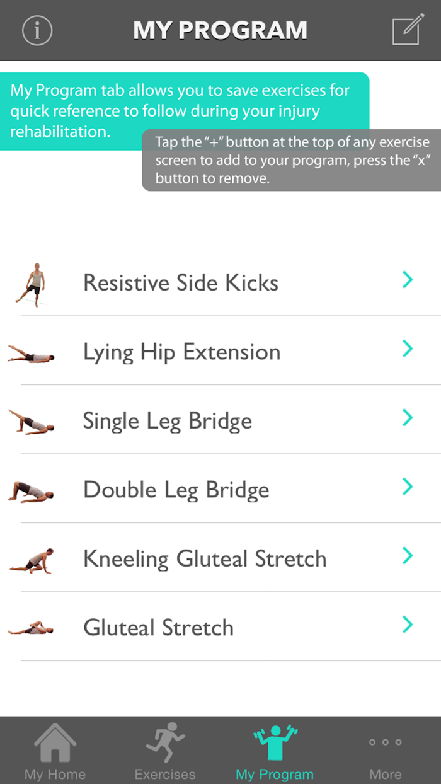Expand the Resistive Side Kicks detail chevron

tap(408, 280)
